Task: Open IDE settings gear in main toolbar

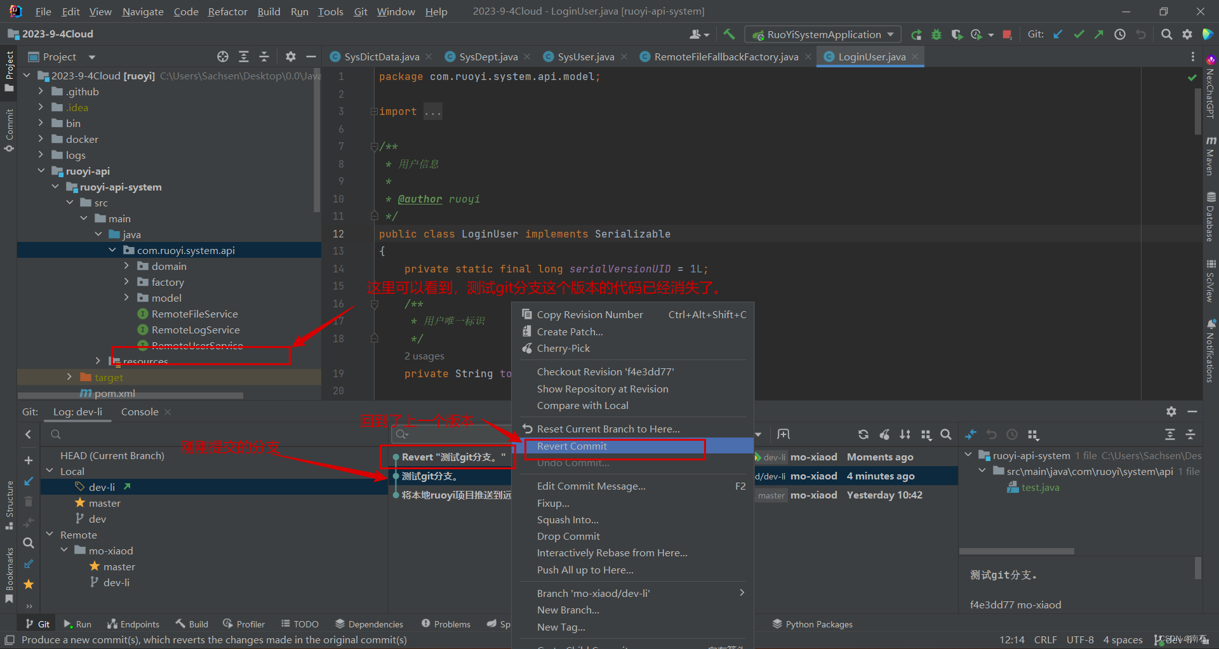Action: click(1187, 34)
